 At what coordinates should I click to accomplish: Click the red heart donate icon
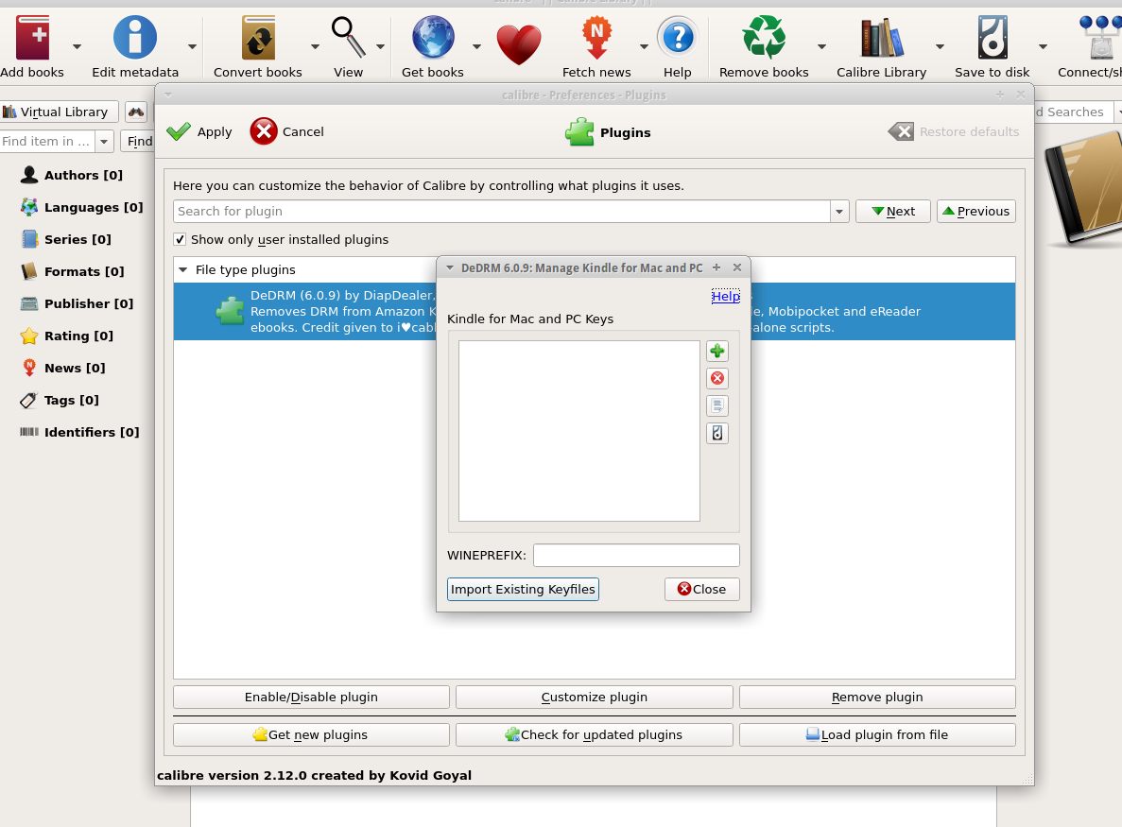[x=520, y=45]
